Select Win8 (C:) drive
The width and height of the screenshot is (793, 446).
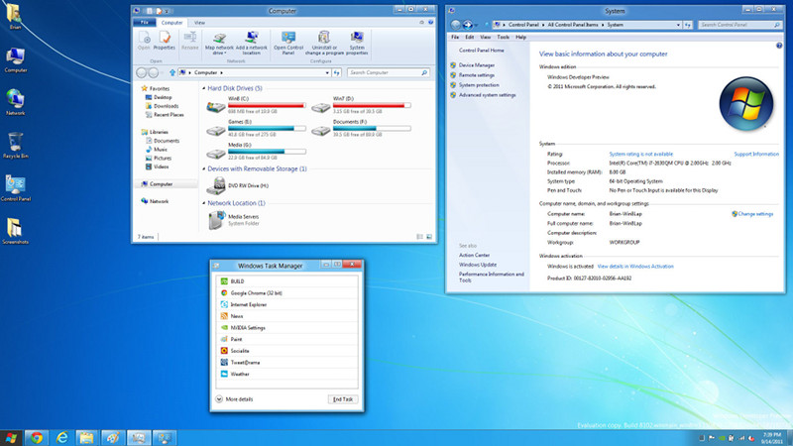257,105
